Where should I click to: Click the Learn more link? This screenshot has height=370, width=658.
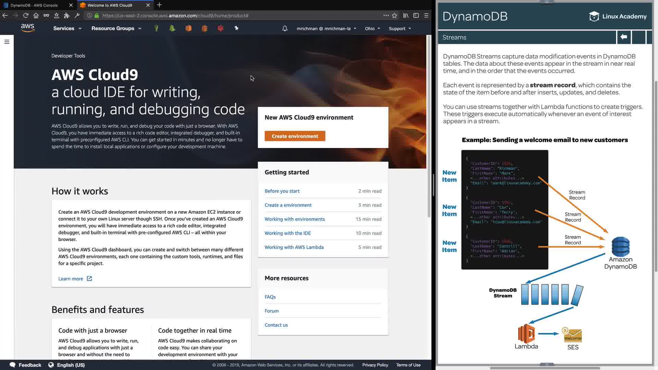(71, 279)
